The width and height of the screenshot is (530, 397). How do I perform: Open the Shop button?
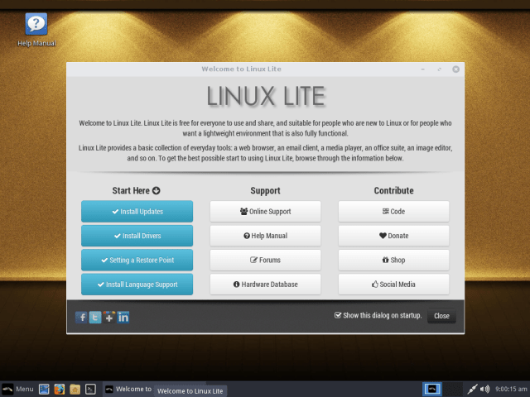click(394, 260)
